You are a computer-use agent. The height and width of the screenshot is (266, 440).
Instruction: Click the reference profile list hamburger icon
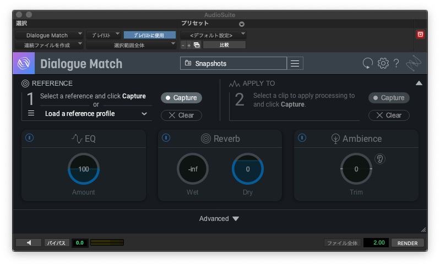tap(31, 113)
